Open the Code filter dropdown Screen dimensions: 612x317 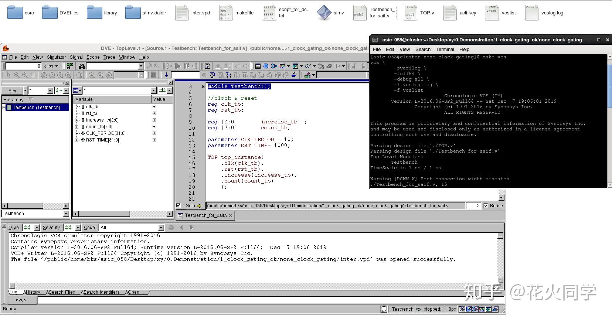(x=161, y=228)
